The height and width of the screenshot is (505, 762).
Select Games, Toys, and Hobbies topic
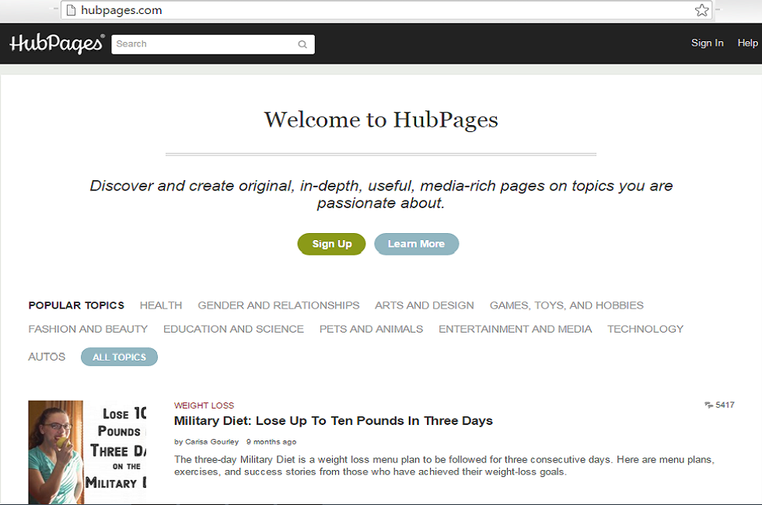567,305
